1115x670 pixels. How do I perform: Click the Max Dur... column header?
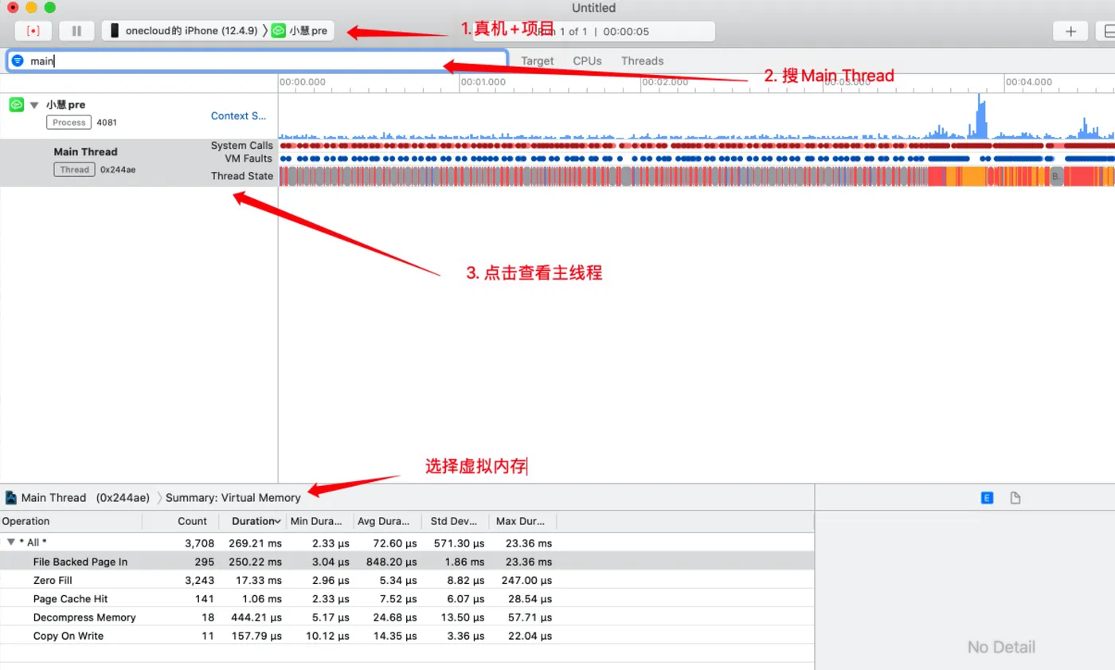pyautogui.click(x=522, y=521)
